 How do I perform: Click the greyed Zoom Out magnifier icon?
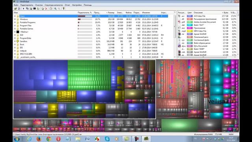(59, 9)
